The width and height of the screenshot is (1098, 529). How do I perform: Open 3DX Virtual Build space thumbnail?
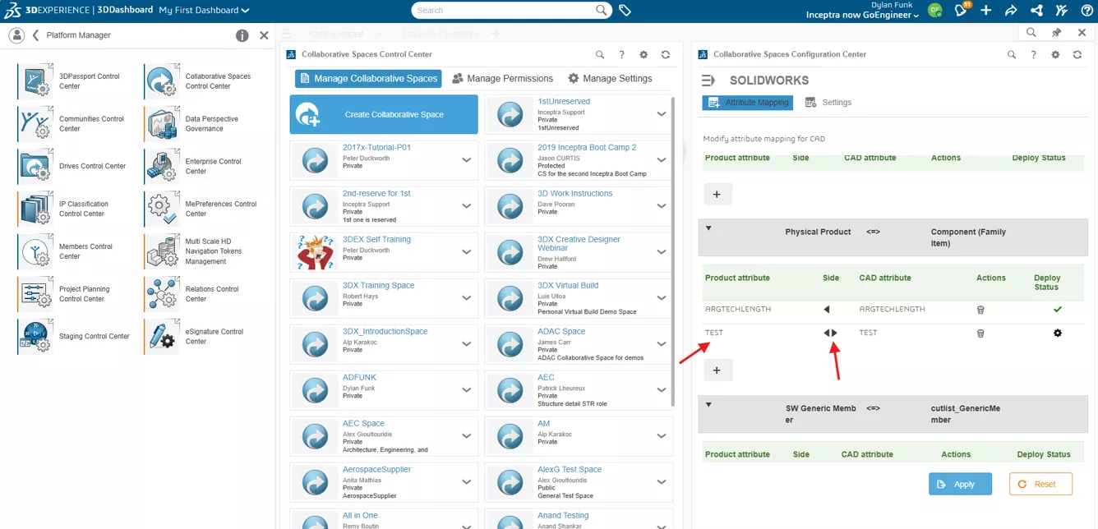click(x=510, y=298)
